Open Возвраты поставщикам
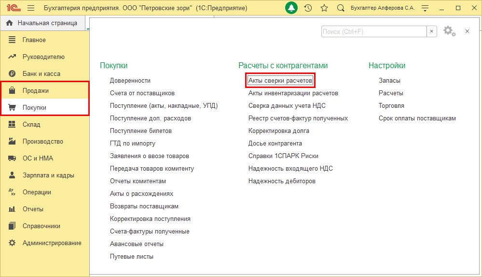The image size is (482, 277). coord(144,206)
